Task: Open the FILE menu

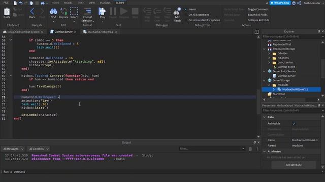Action: (6, 3)
